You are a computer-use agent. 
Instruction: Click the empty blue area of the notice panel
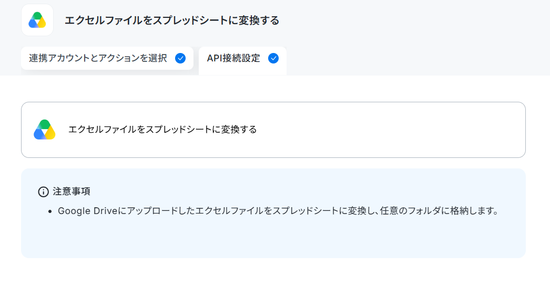[273, 239]
